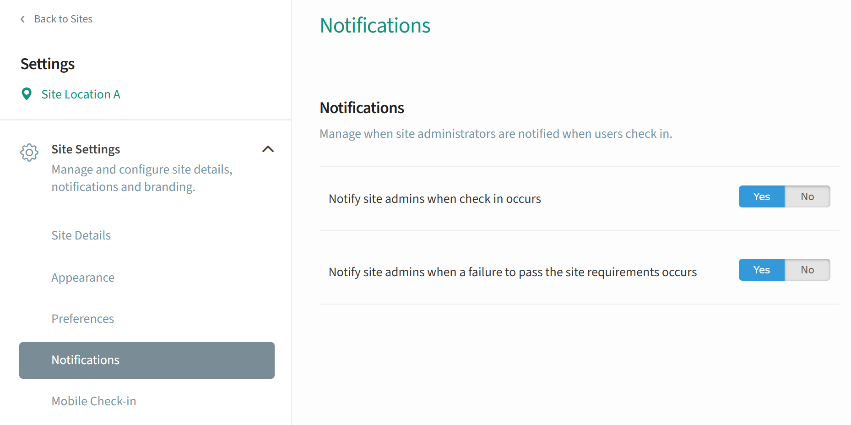Image resolution: width=851 pixels, height=425 pixels.
Task: Click the Settings sidebar title
Action: point(48,64)
